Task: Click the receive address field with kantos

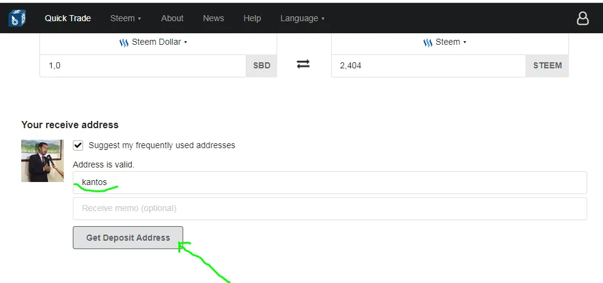Action: point(329,183)
